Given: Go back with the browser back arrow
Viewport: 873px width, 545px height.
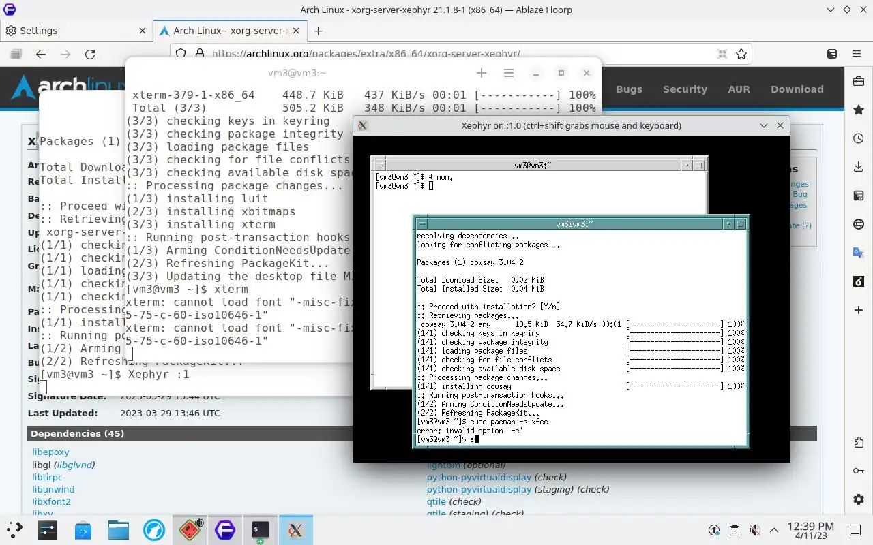Looking at the screenshot, I should click(x=41, y=54).
